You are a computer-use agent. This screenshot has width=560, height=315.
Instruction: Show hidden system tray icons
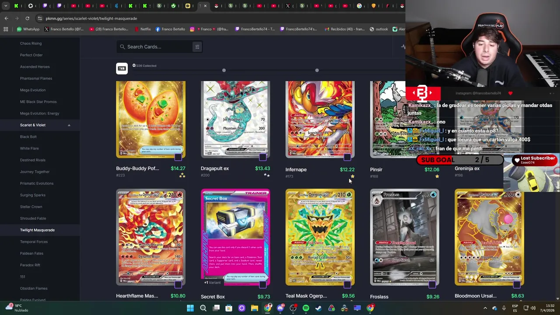pos(485,308)
